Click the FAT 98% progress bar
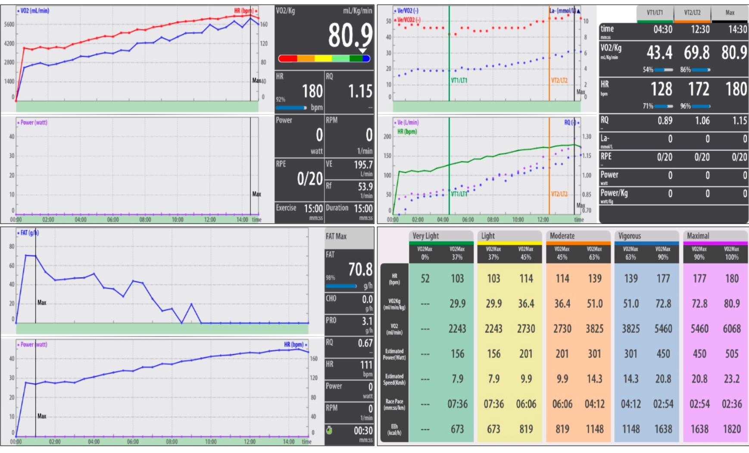Viewport: 749px width, 453px height. point(341,286)
